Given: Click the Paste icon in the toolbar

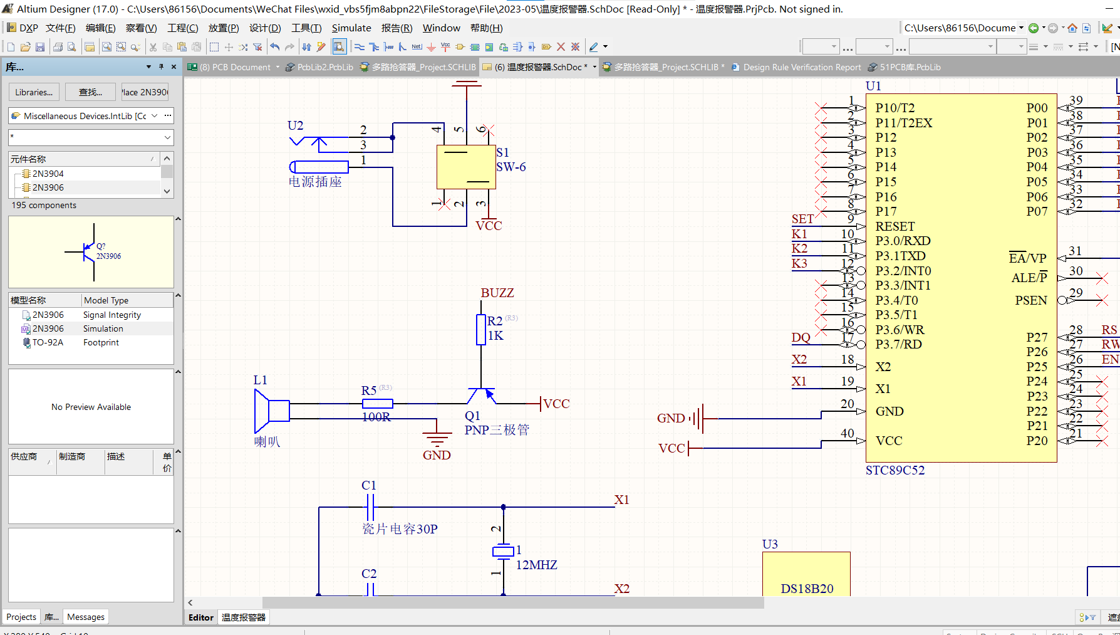Looking at the screenshot, I should [182, 47].
